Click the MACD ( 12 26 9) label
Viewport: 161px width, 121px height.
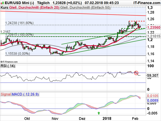[x=25, y=94]
